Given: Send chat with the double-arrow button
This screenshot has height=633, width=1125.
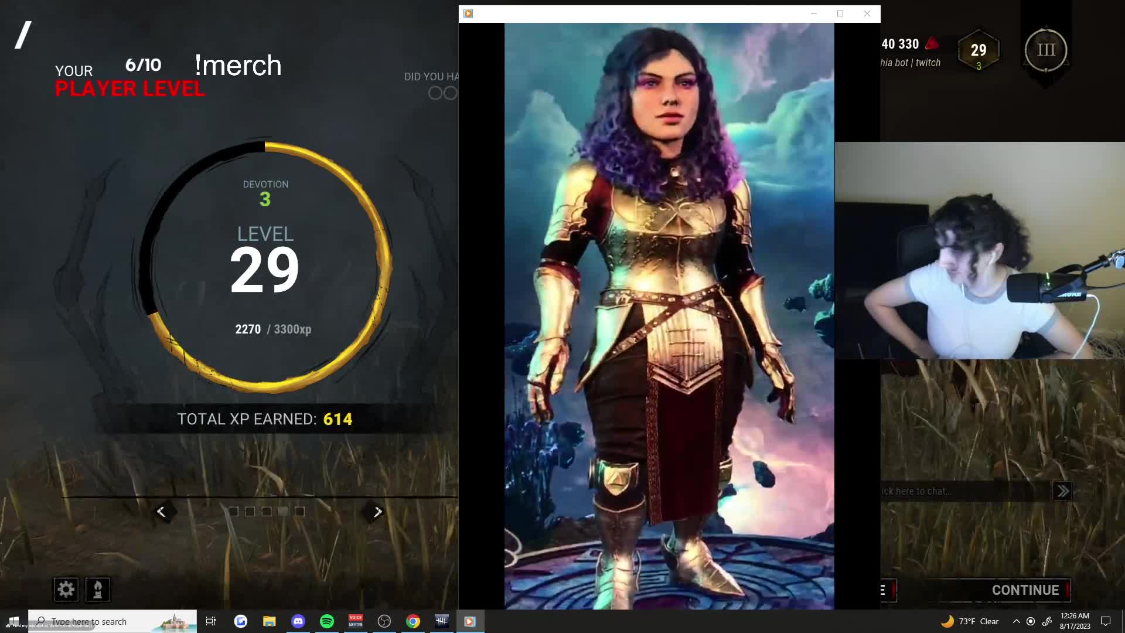Looking at the screenshot, I should pos(1062,491).
